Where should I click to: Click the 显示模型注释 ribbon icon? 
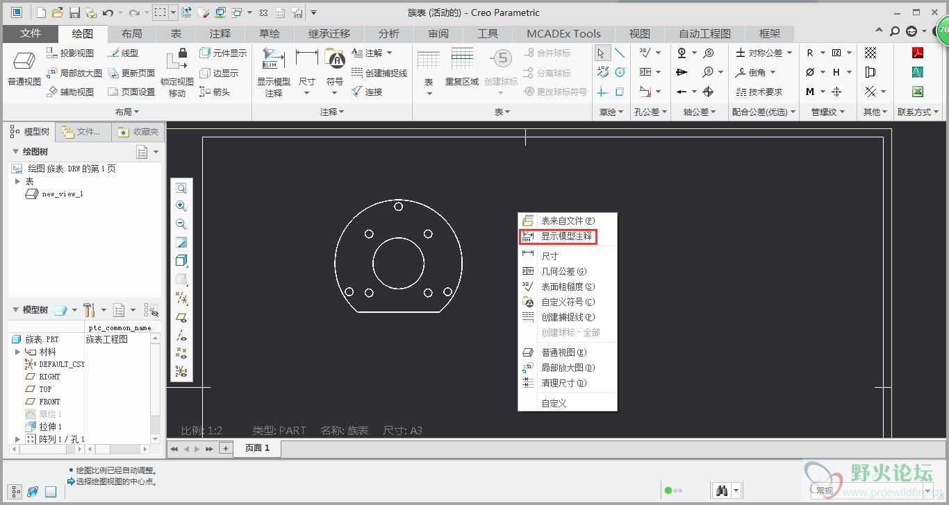pyautogui.click(x=274, y=59)
